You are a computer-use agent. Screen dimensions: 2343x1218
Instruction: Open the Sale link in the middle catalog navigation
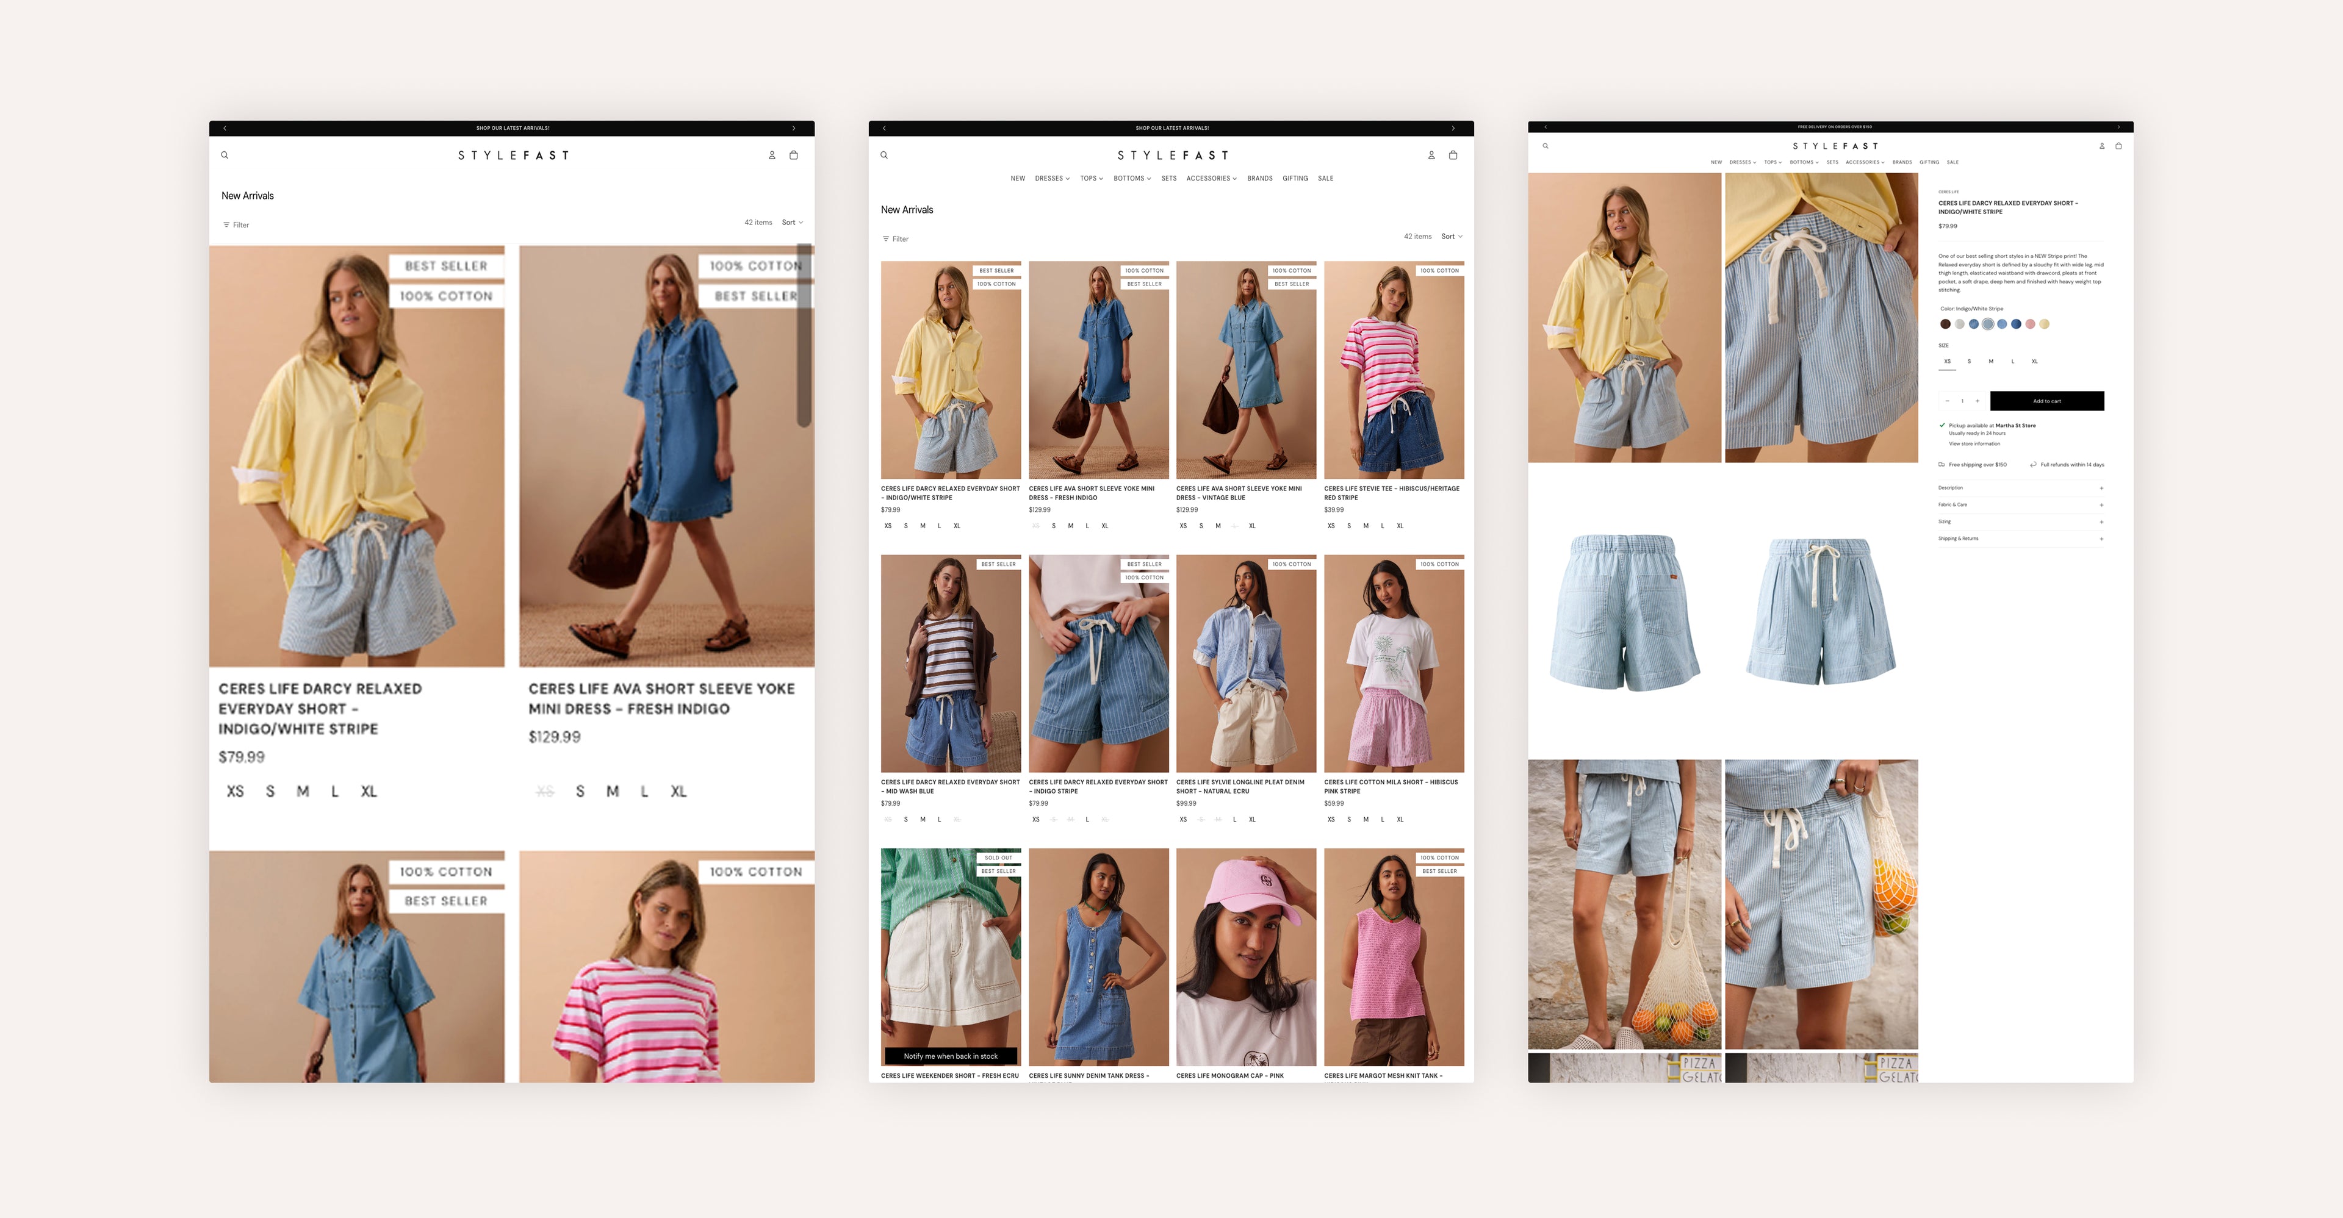point(1325,178)
